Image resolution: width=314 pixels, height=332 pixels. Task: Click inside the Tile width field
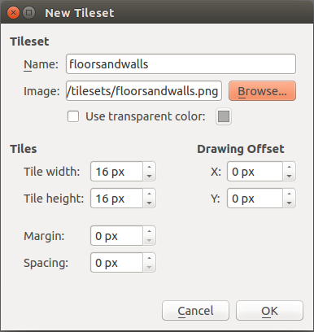(x=117, y=172)
